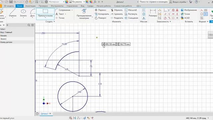This screenshot has width=213, height=120.
Task: Select the Текст tool
Action: click(60, 14)
